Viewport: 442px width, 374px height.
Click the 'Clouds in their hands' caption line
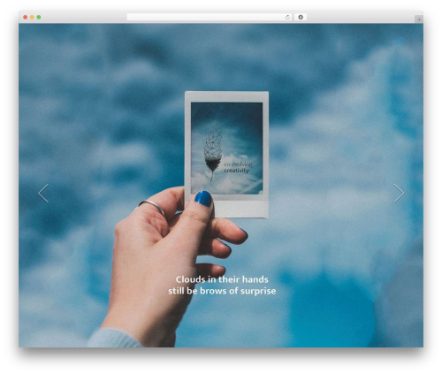pyautogui.click(x=222, y=279)
